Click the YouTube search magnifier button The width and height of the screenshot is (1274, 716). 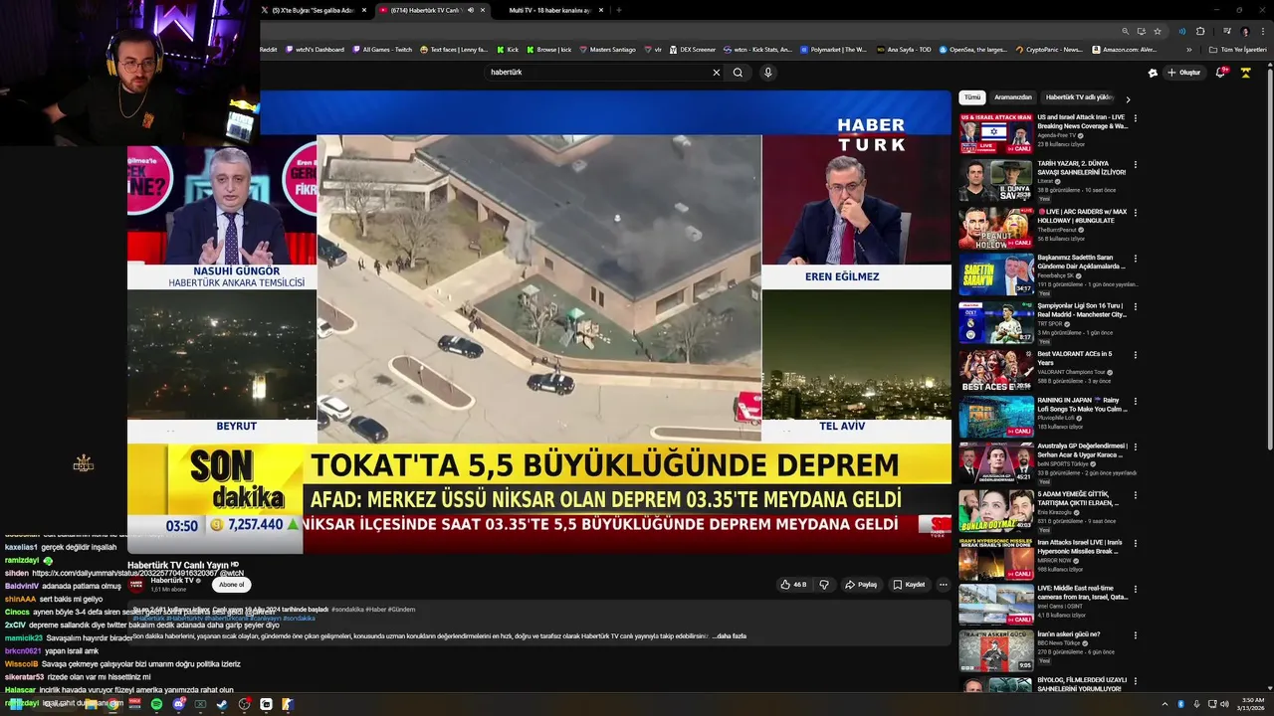click(x=738, y=73)
